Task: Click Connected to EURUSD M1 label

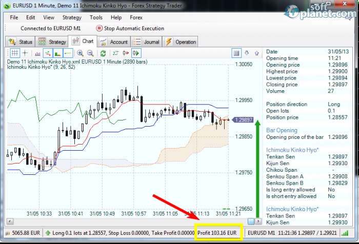Action: pos(51,28)
